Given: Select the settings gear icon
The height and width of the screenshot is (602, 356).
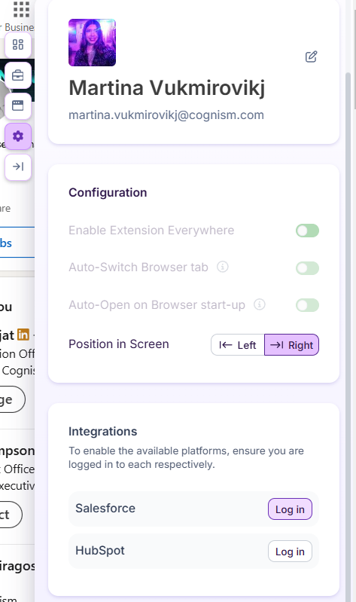Looking at the screenshot, I should click(18, 136).
